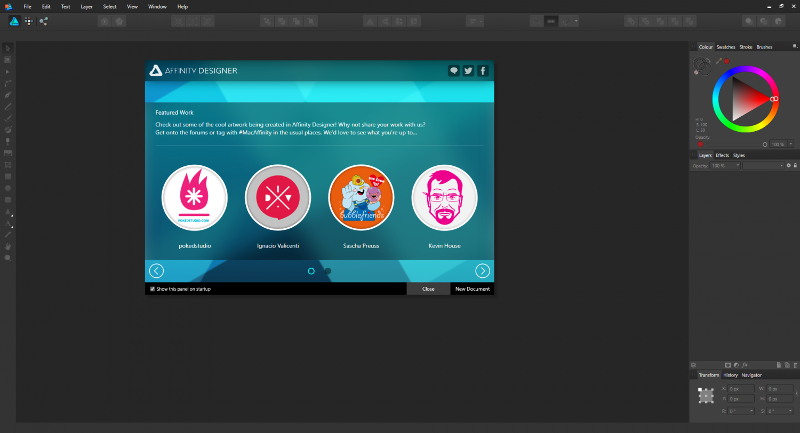The image size is (800, 433).
Task: Click the add pixel layer checkered icon
Action: 787,365
